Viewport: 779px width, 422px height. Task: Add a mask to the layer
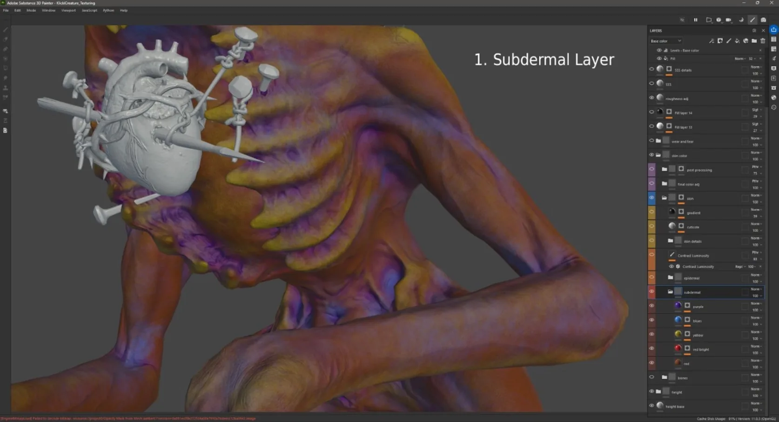[720, 41]
